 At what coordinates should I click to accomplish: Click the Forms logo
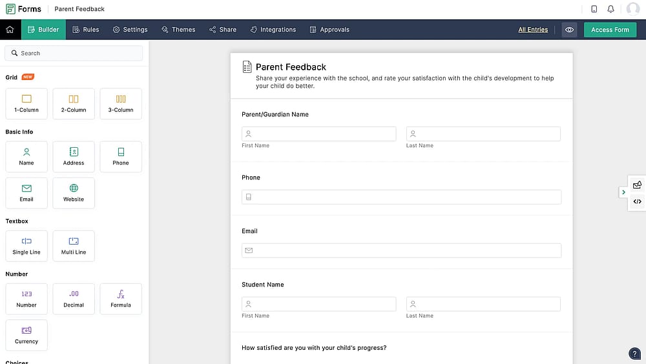(x=23, y=8)
